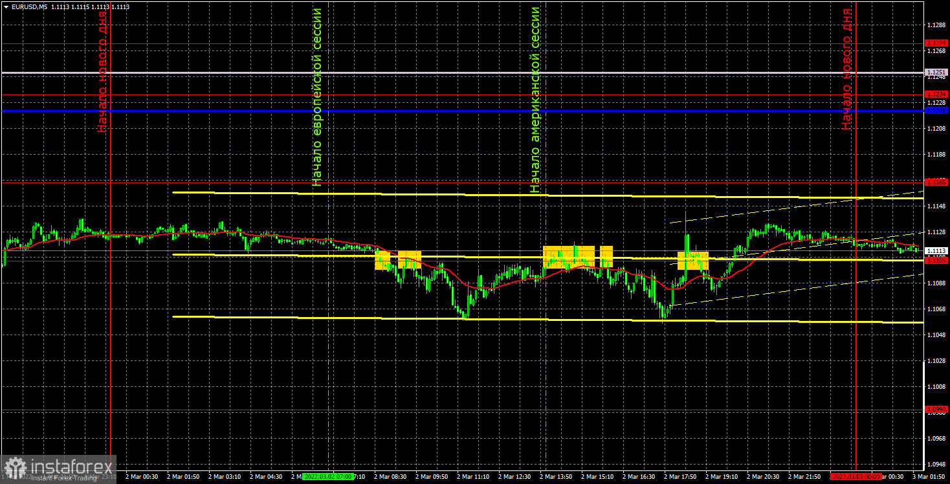The image size is (950, 484).
Task: Click the red 1.1166 price level tag
Action: (x=936, y=182)
